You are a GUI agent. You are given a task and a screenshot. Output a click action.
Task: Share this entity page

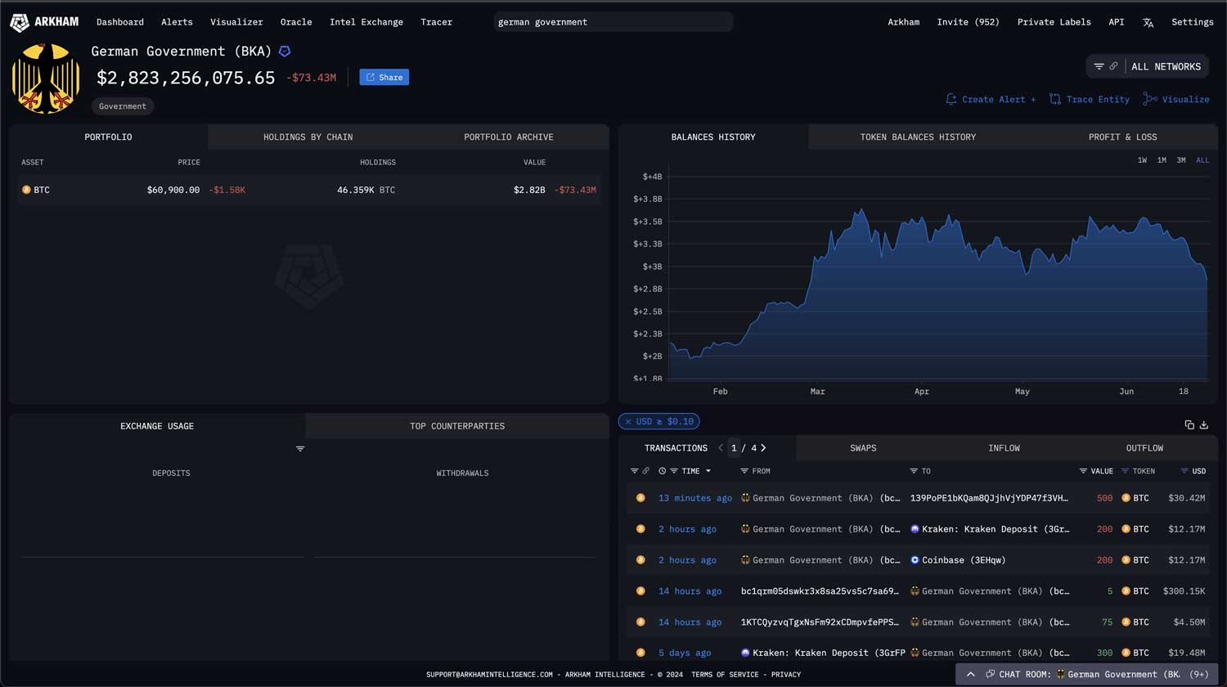point(384,77)
